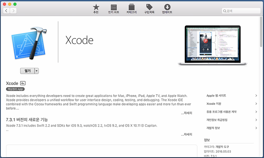Click the Xcode hammer app icon
Viewport: 264px width, 158px height.
coord(29,43)
